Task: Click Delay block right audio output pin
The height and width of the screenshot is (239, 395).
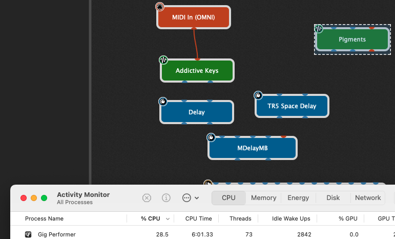Action: tap(210, 123)
